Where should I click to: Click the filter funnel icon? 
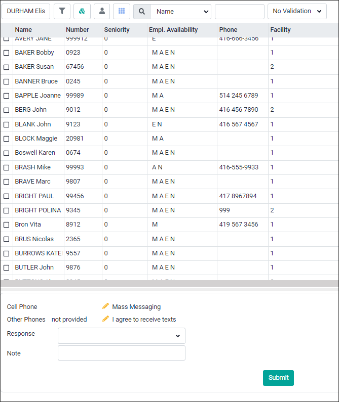(x=62, y=11)
